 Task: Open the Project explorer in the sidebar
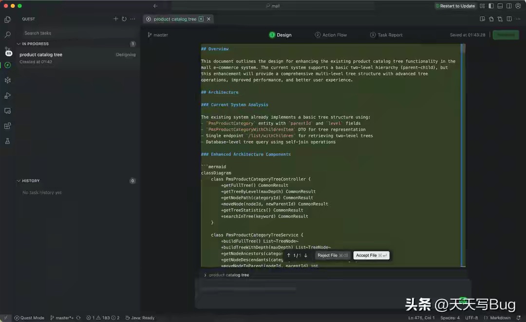(x=7, y=19)
